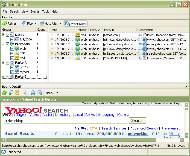
Task: Uncheck the 1/4/2006 date checkbox
Action: point(12,39)
